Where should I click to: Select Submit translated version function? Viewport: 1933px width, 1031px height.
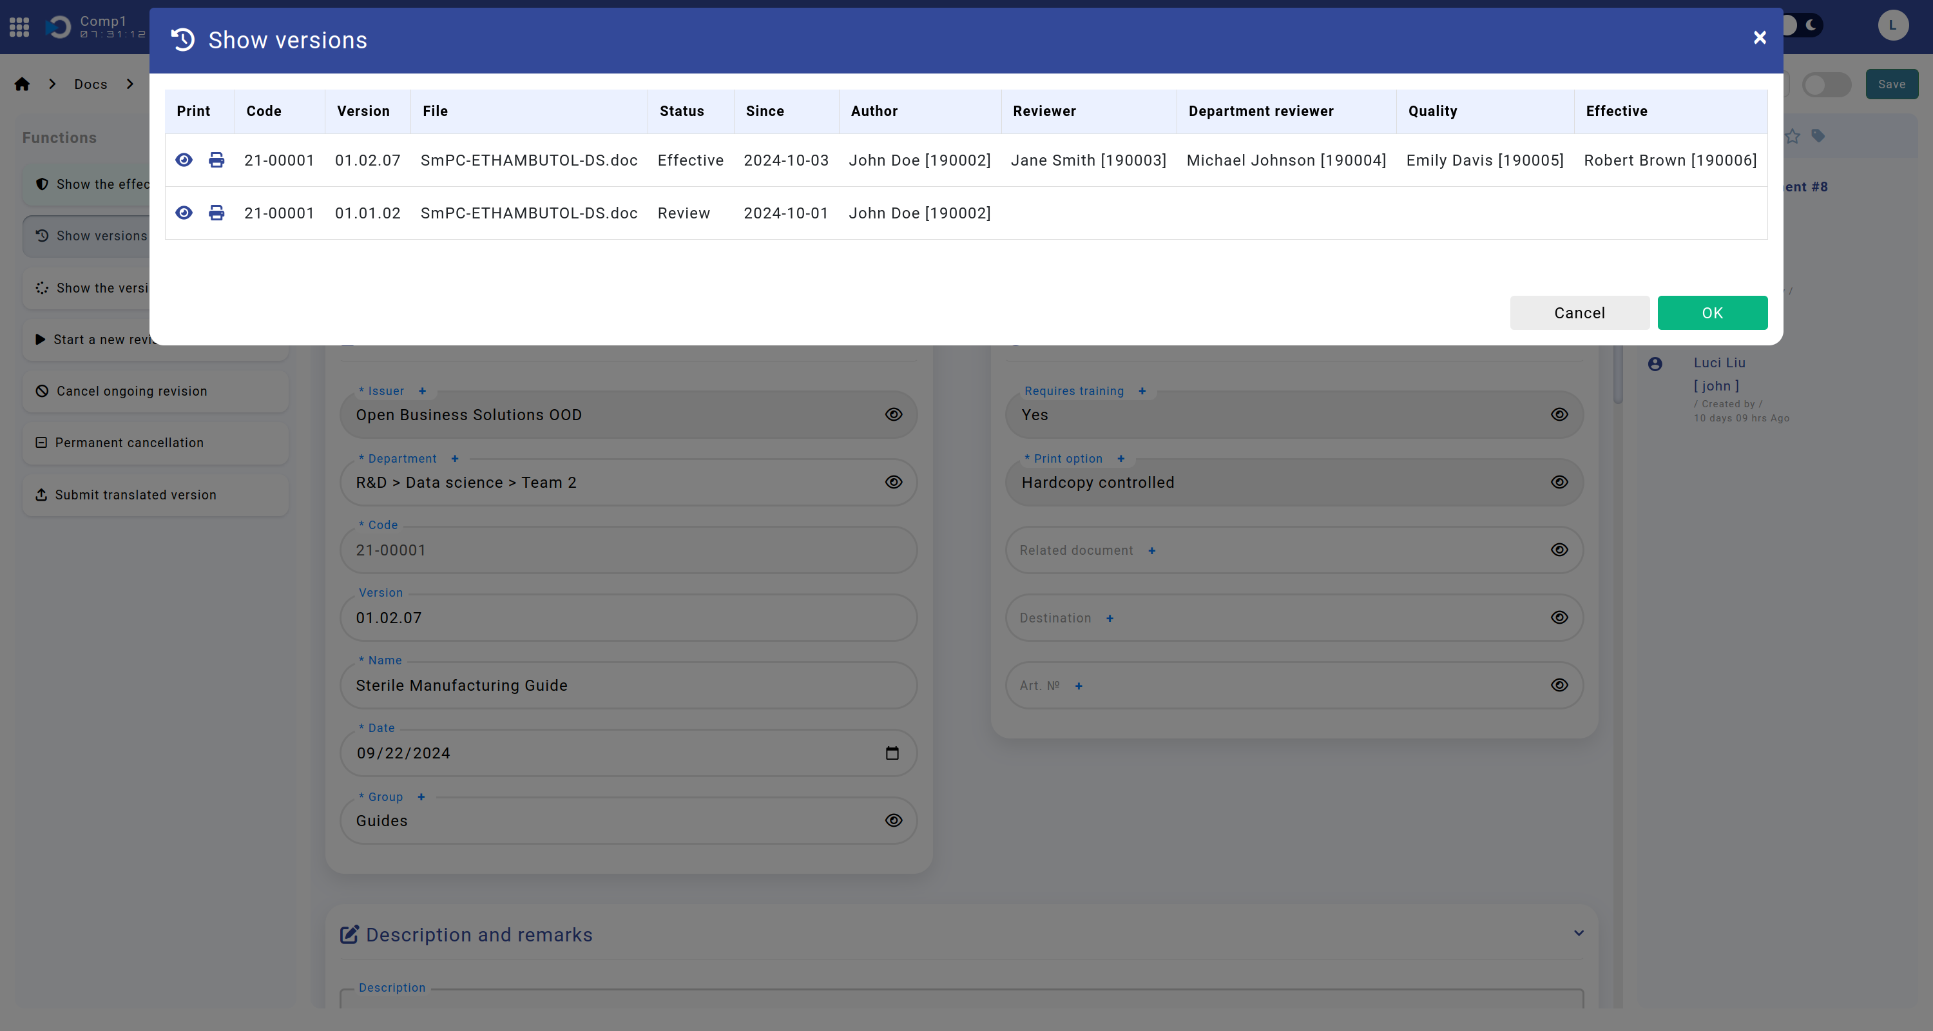point(155,494)
